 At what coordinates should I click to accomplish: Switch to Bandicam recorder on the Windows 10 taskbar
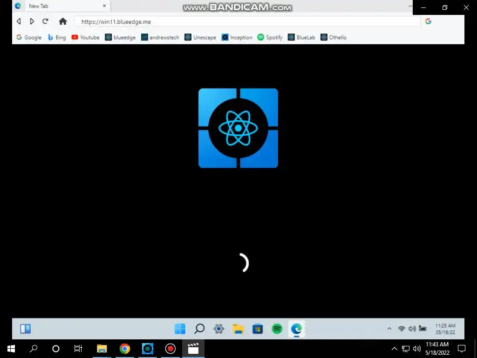tap(170, 349)
